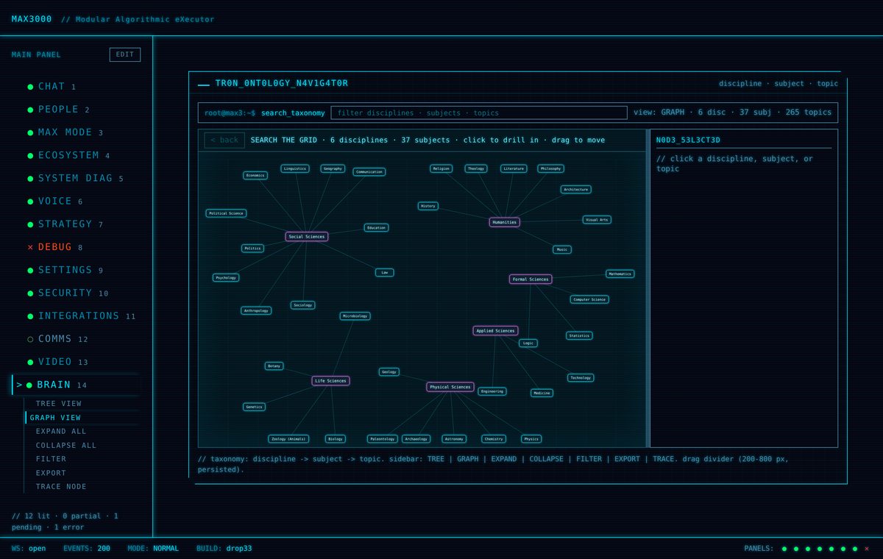Click the Social Sciences discipline node
This screenshot has width=883, height=559.
(307, 237)
